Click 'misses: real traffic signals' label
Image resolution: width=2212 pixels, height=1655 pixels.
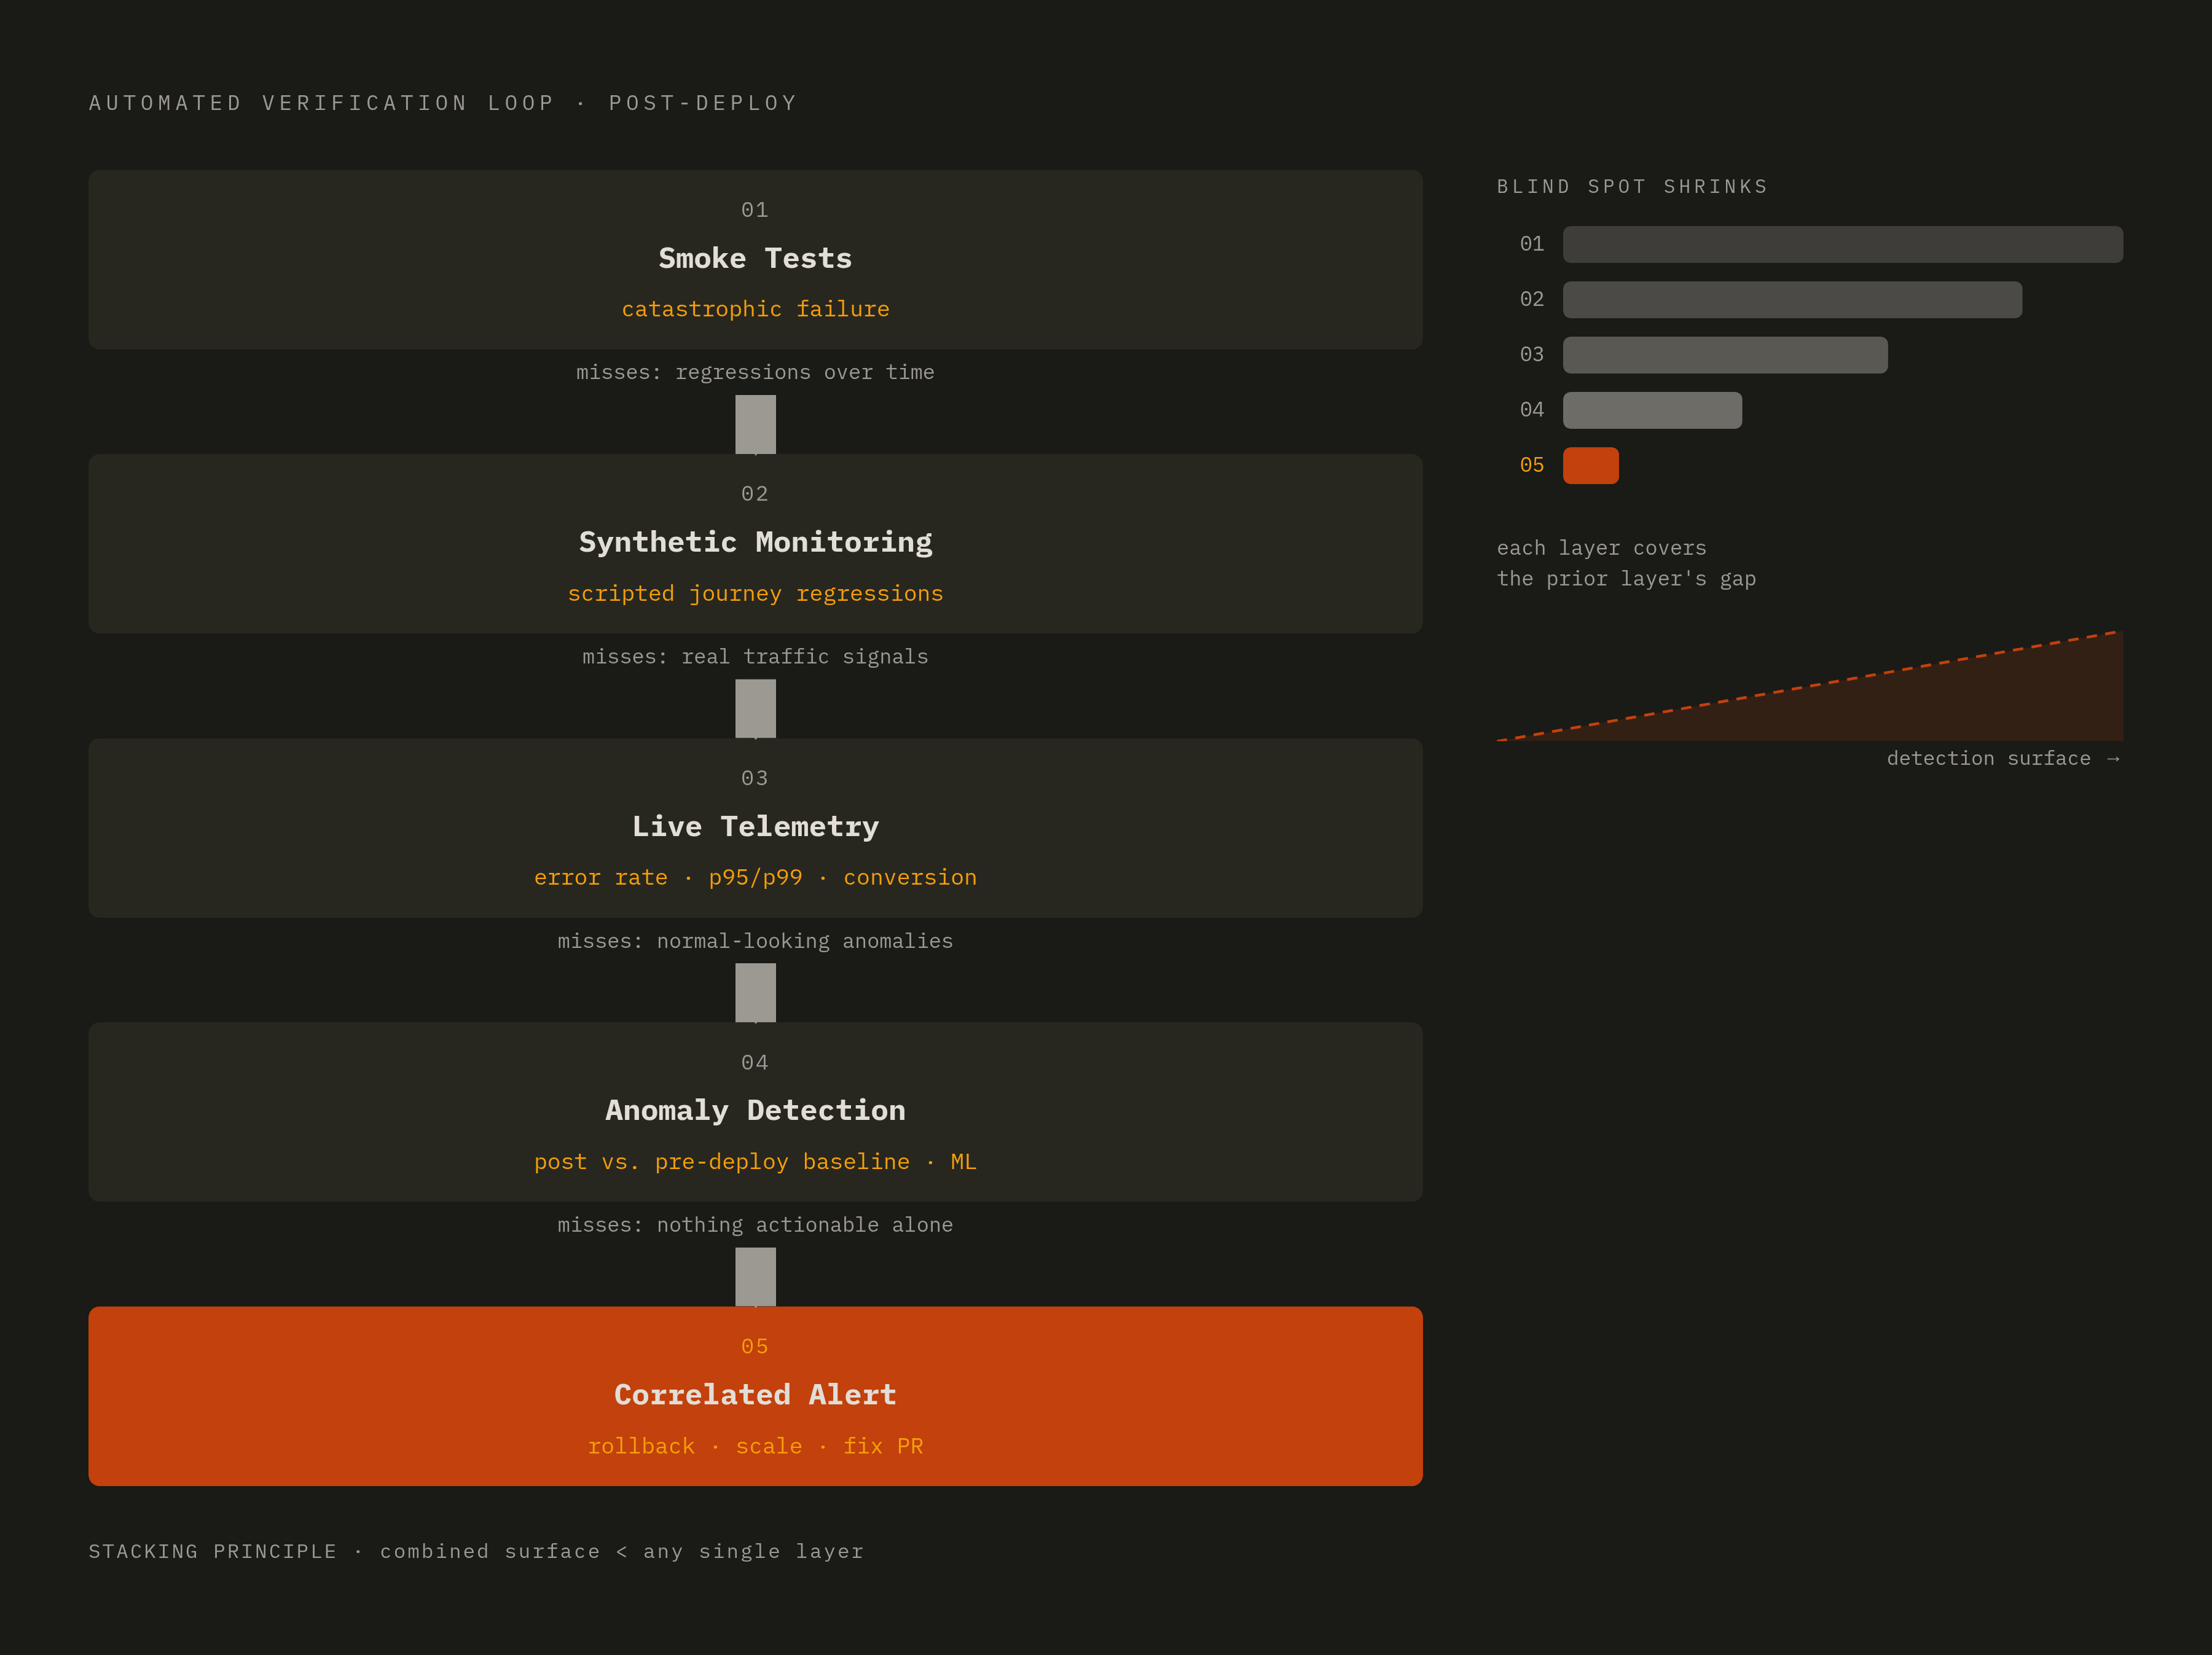(x=755, y=656)
